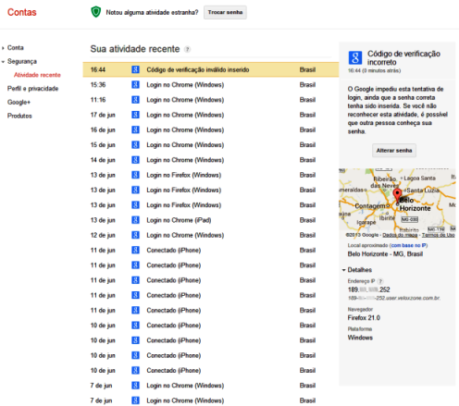Open help icon next to Endereço IP

[x=380, y=281]
